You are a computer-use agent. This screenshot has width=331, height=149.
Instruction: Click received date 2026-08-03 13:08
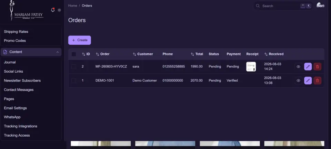click(272, 81)
